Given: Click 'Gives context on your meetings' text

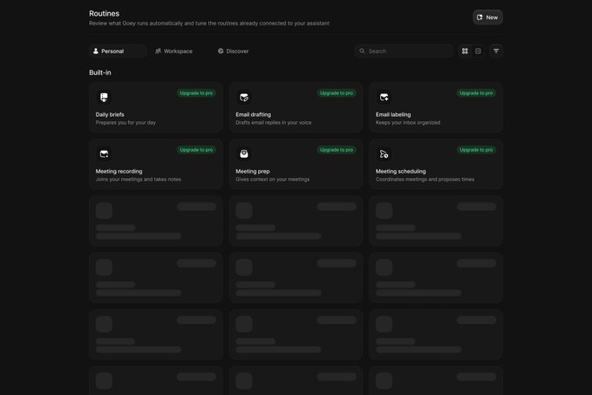Looking at the screenshot, I should pos(273,180).
